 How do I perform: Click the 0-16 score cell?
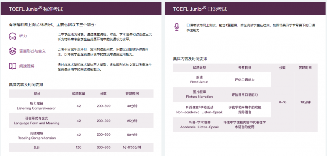click(x=282, y=102)
